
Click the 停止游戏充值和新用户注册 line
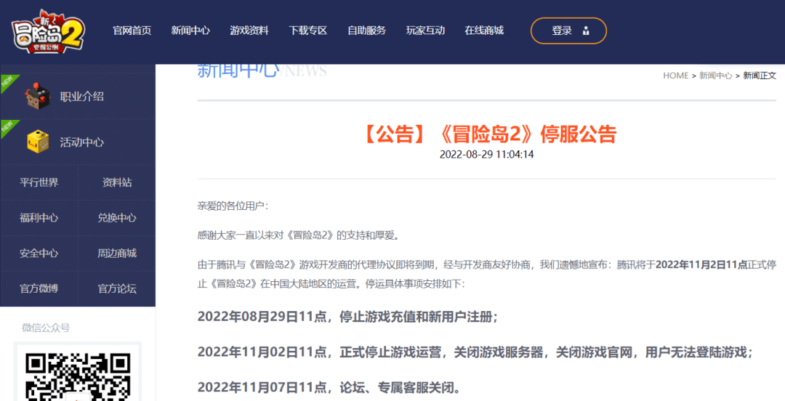pyautogui.click(x=347, y=317)
